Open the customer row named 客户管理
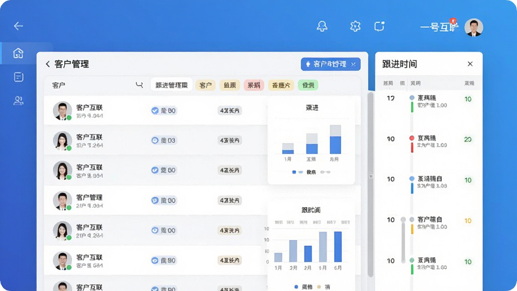The height and width of the screenshot is (291, 517). [x=155, y=200]
